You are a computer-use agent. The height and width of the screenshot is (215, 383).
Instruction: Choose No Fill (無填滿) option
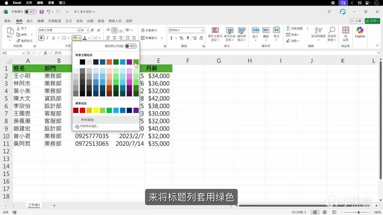[x=106, y=120]
